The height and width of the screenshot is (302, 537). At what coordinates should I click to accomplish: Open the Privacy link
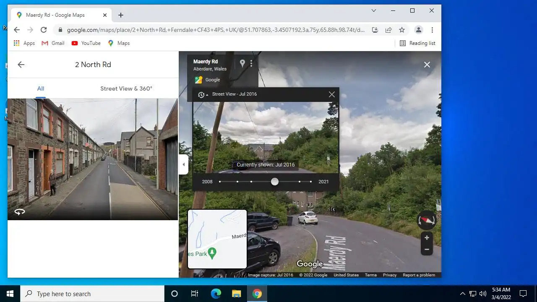click(x=390, y=275)
